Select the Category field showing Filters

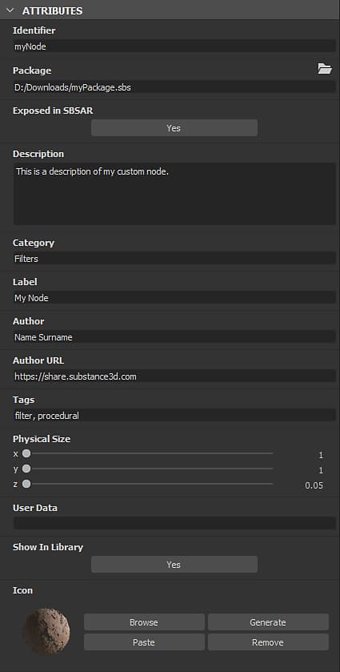click(x=174, y=258)
